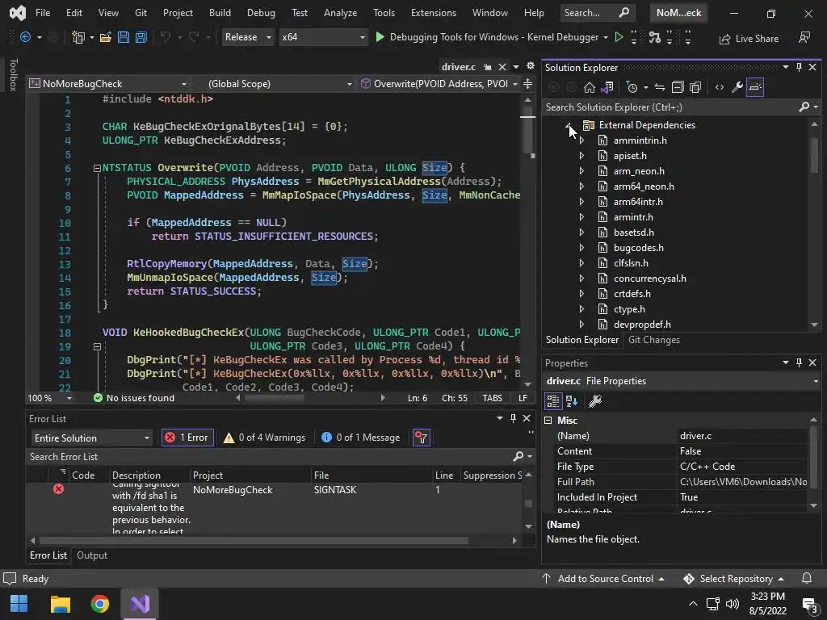Click the split editor icon by the member dropdown

pos(527,83)
